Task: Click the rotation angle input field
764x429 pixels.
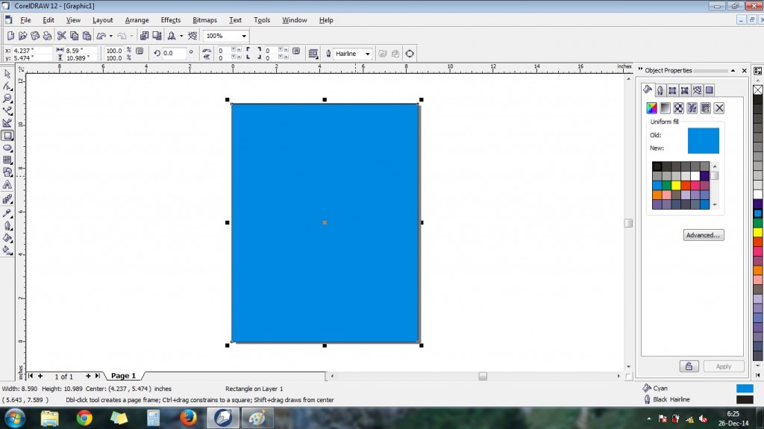Action: (174, 53)
